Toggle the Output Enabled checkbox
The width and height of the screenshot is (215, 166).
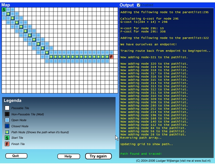139,5
